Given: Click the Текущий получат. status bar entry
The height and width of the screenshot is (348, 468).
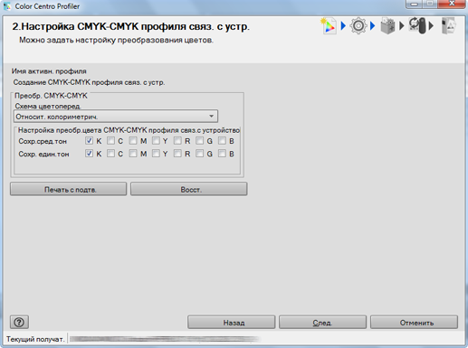Looking at the screenshot, I should (35, 339).
